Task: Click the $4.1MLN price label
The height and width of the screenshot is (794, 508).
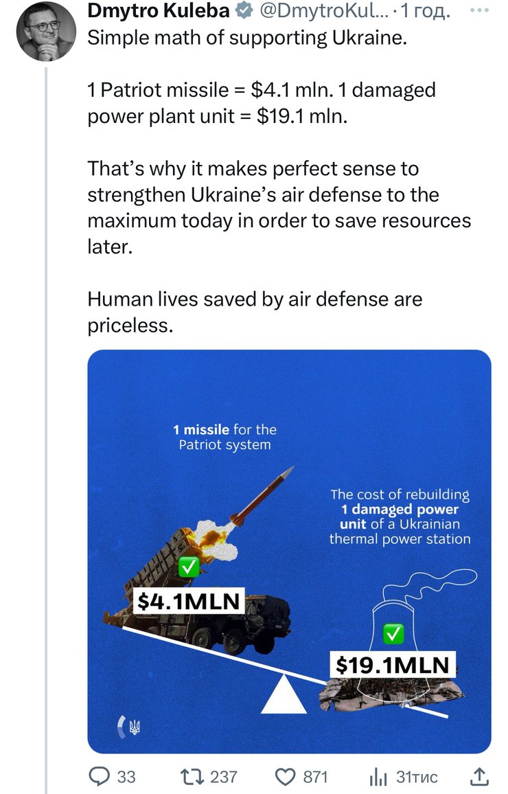Action: (x=188, y=601)
